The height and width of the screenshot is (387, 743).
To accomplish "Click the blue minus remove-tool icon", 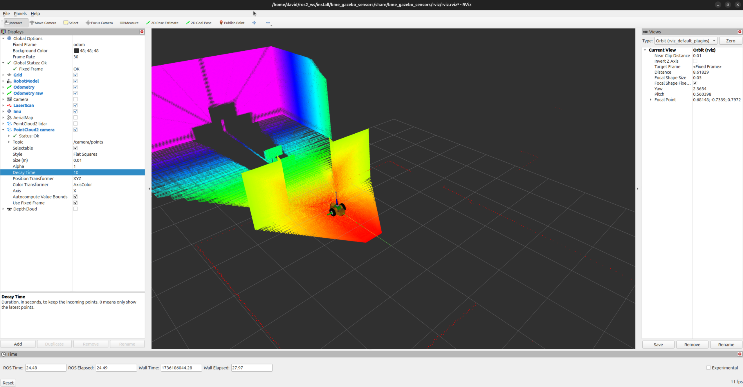I will pyautogui.click(x=268, y=23).
